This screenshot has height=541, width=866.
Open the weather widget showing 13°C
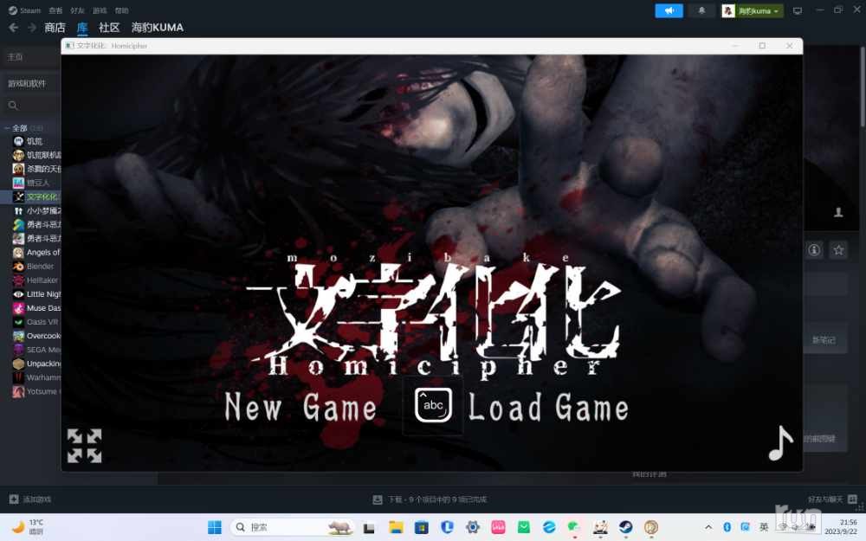(x=28, y=527)
